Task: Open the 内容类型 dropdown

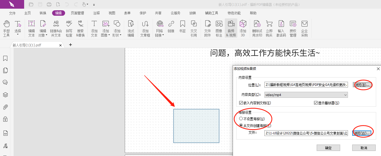Action: [345, 95]
